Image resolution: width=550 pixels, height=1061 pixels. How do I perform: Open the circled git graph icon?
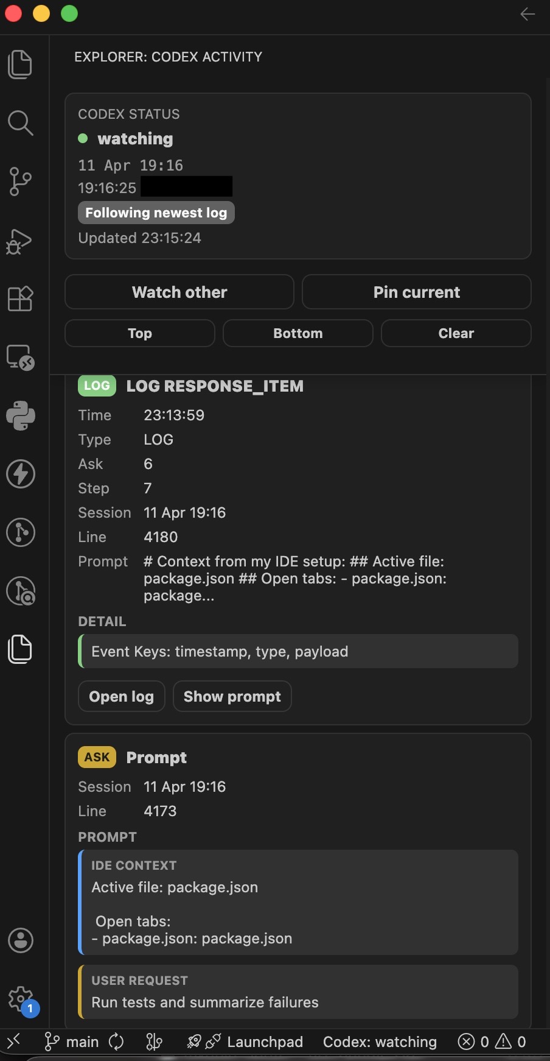click(21, 532)
